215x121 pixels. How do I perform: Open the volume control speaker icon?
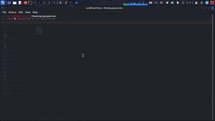172,3
